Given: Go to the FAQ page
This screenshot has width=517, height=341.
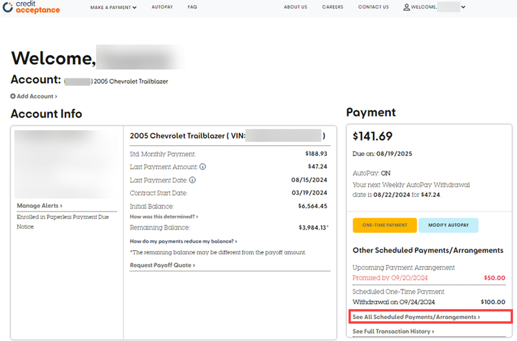Looking at the screenshot, I should click(x=192, y=8).
